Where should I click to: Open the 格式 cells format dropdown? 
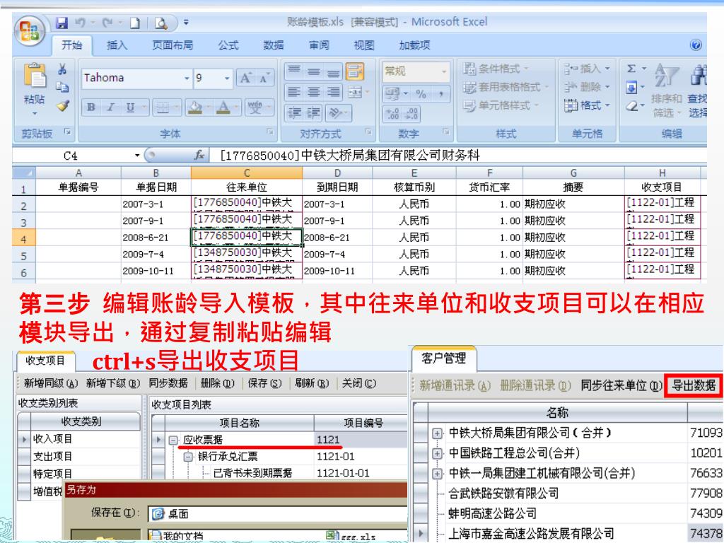pos(587,106)
